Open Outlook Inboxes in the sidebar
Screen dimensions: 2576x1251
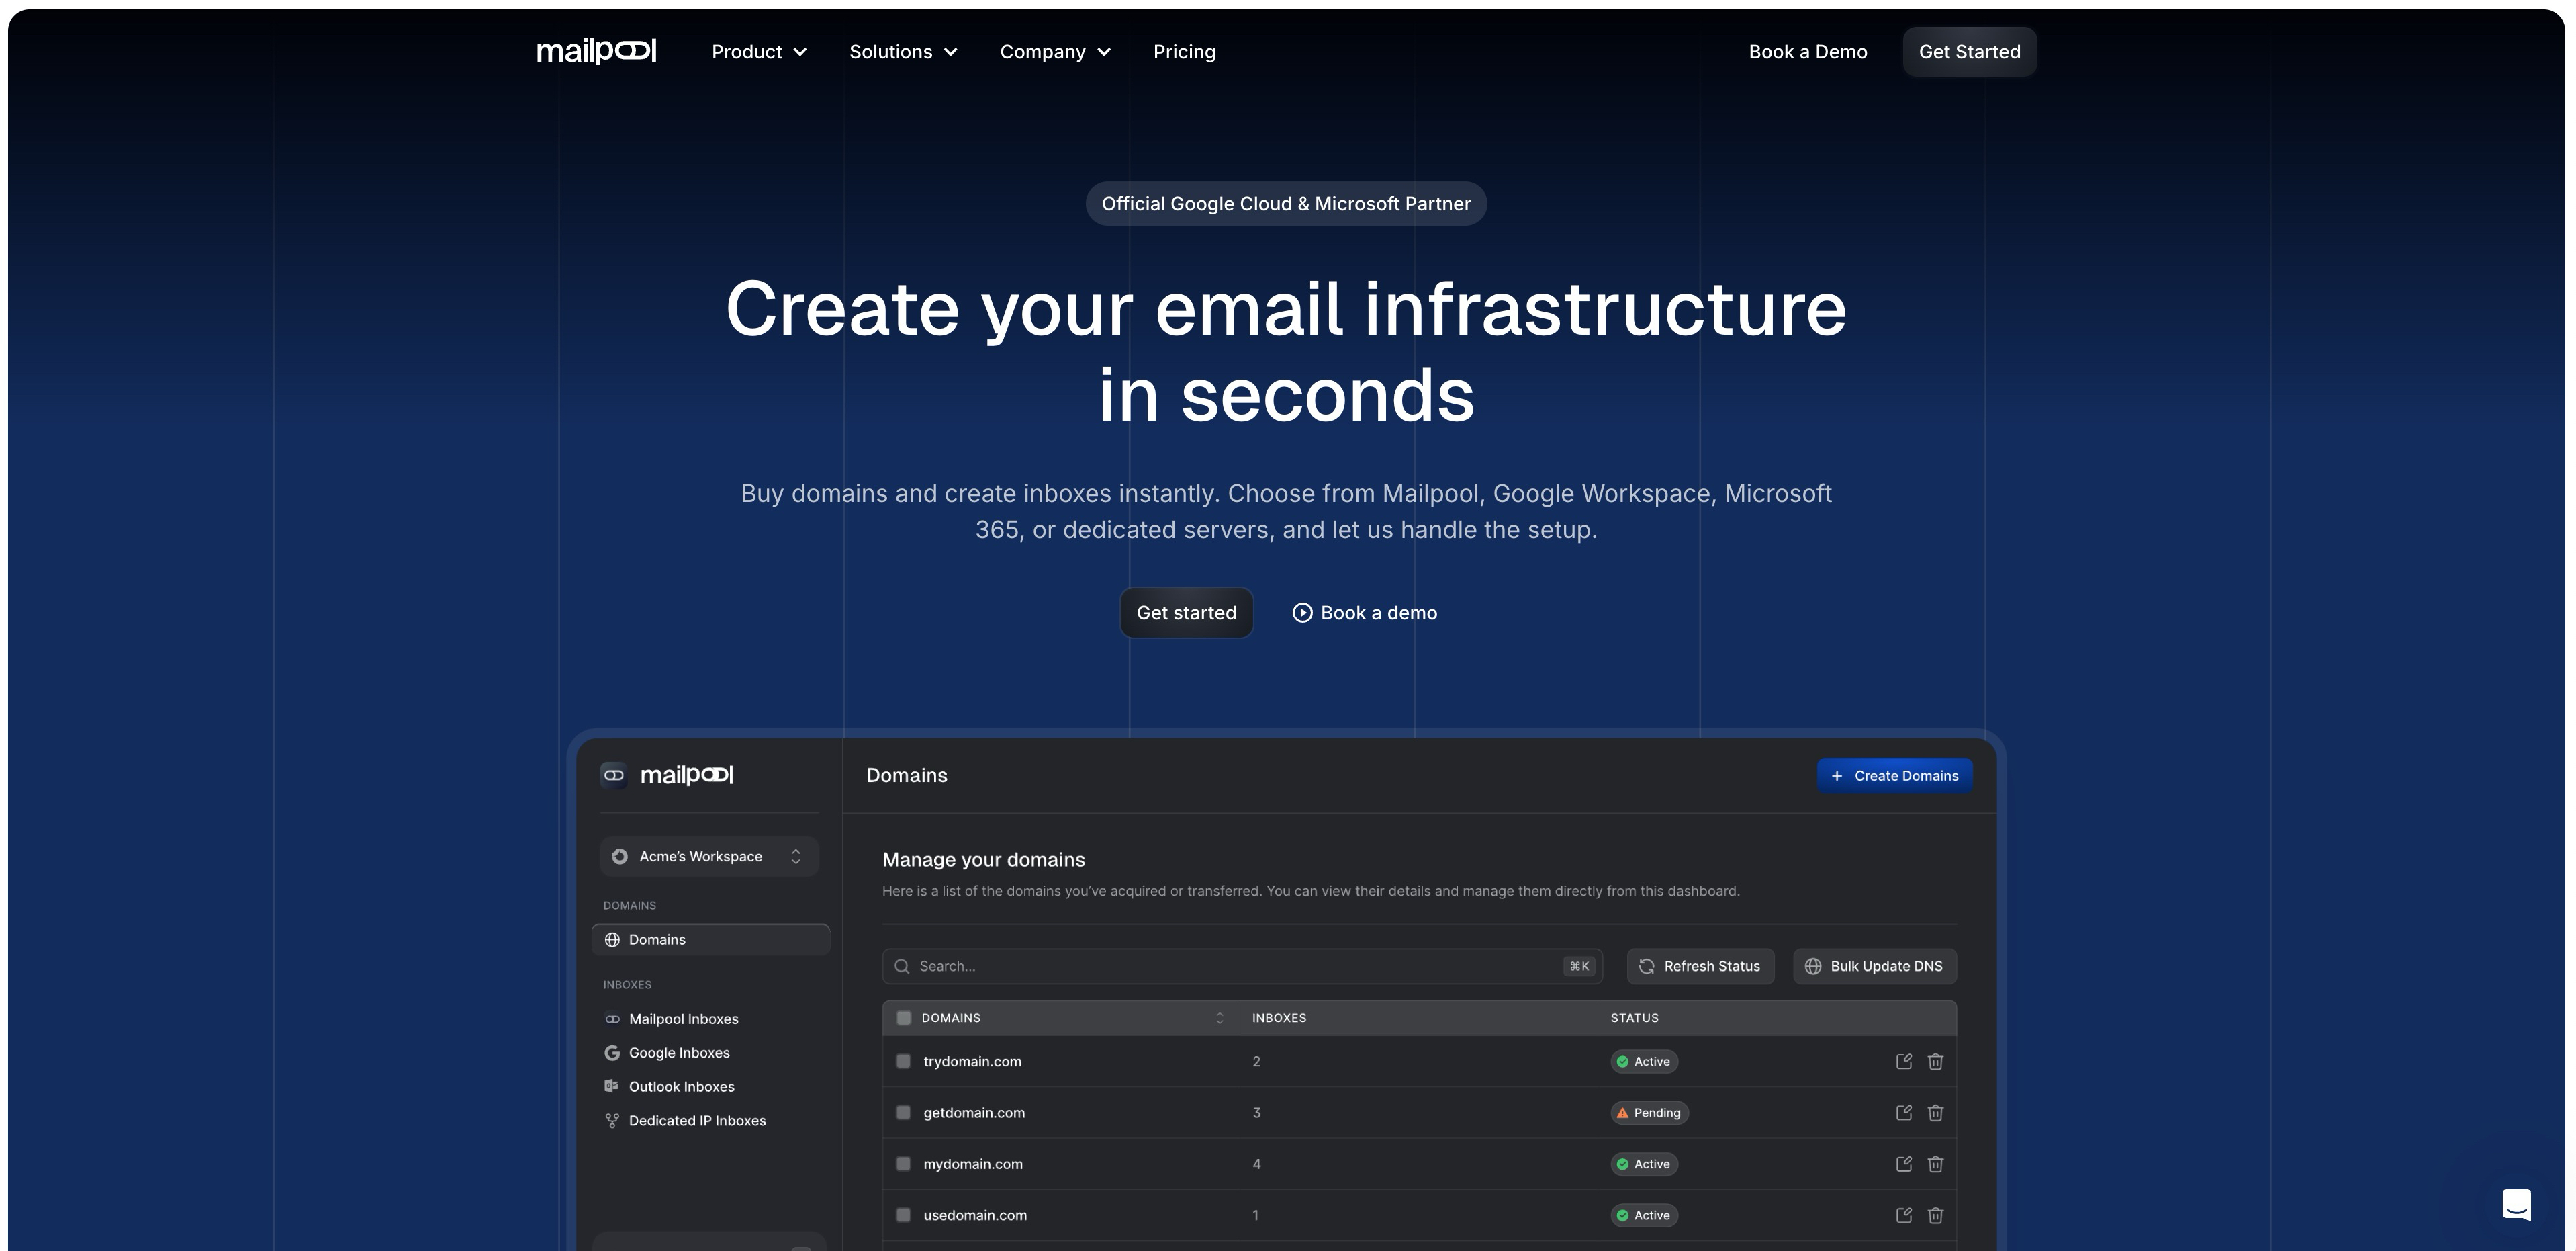(681, 1087)
